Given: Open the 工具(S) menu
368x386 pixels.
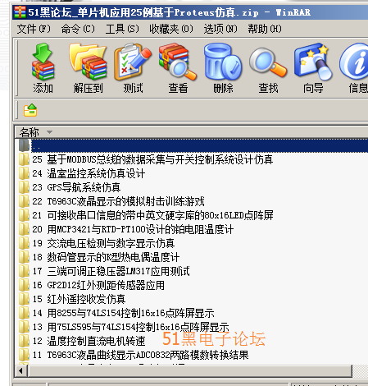Looking at the screenshot, I should tap(122, 29).
